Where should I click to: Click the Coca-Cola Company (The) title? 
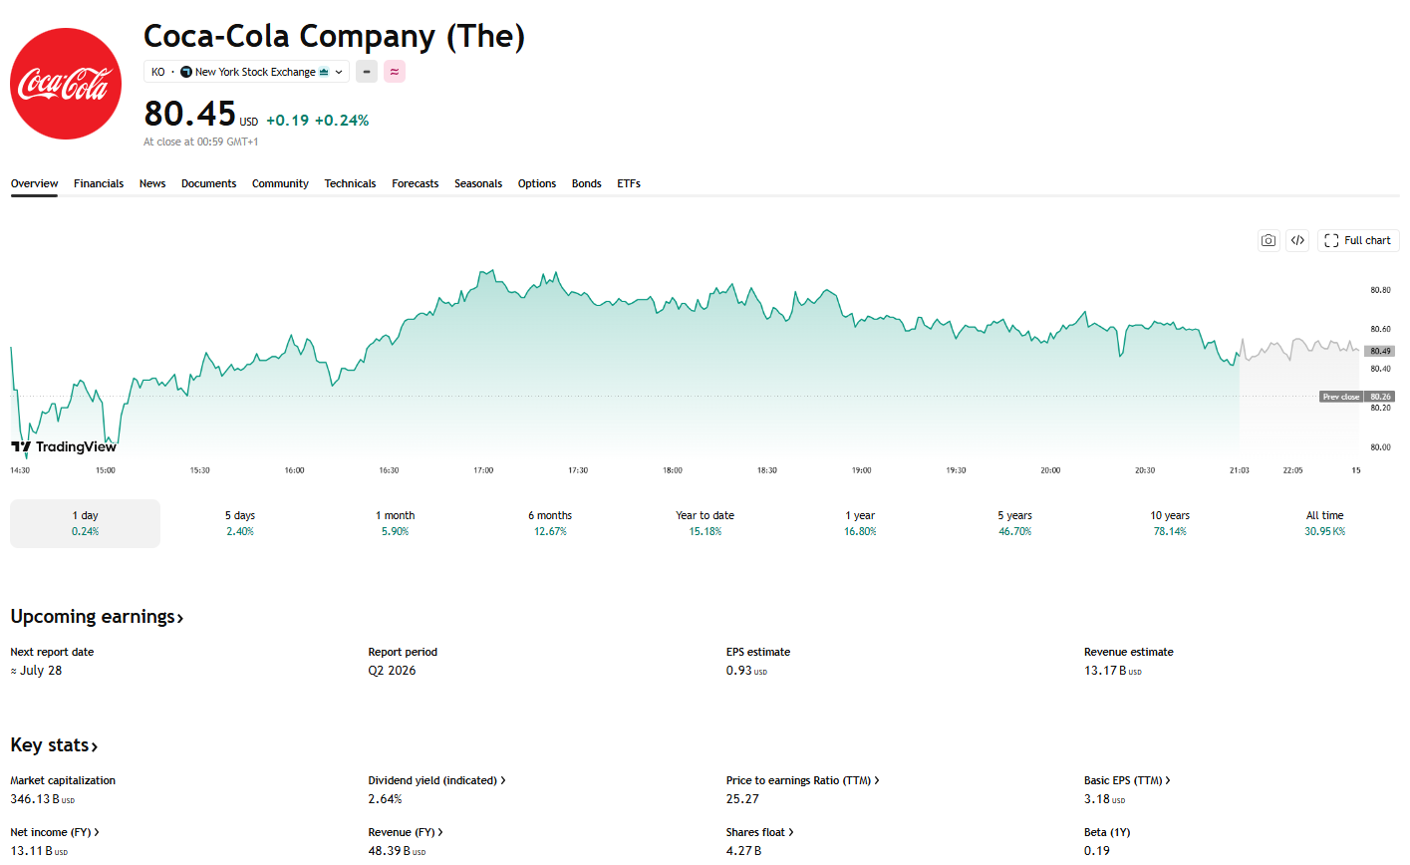pyautogui.click(x=334, y=36)
